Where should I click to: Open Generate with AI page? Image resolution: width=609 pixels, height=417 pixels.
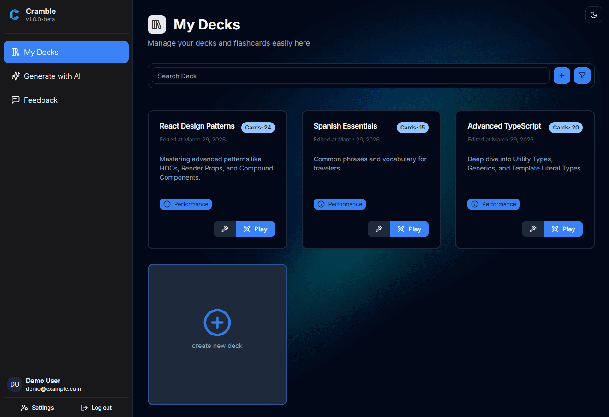click(66, 76)
